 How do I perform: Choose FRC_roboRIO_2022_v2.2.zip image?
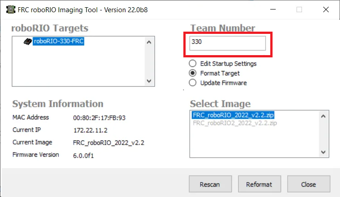233,115
